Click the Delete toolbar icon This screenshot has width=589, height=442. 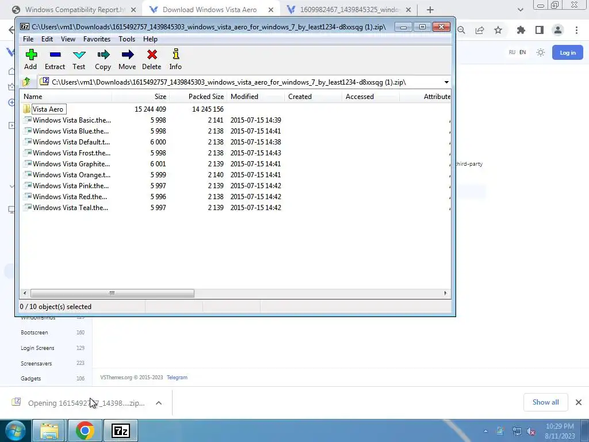pyautogui.click(x=152, y=59)
